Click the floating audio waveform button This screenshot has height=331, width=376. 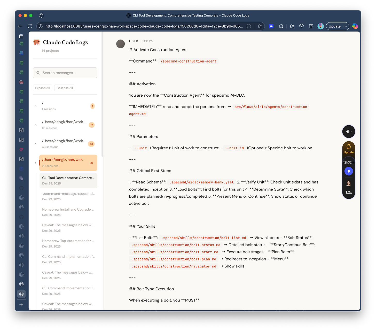349,132
